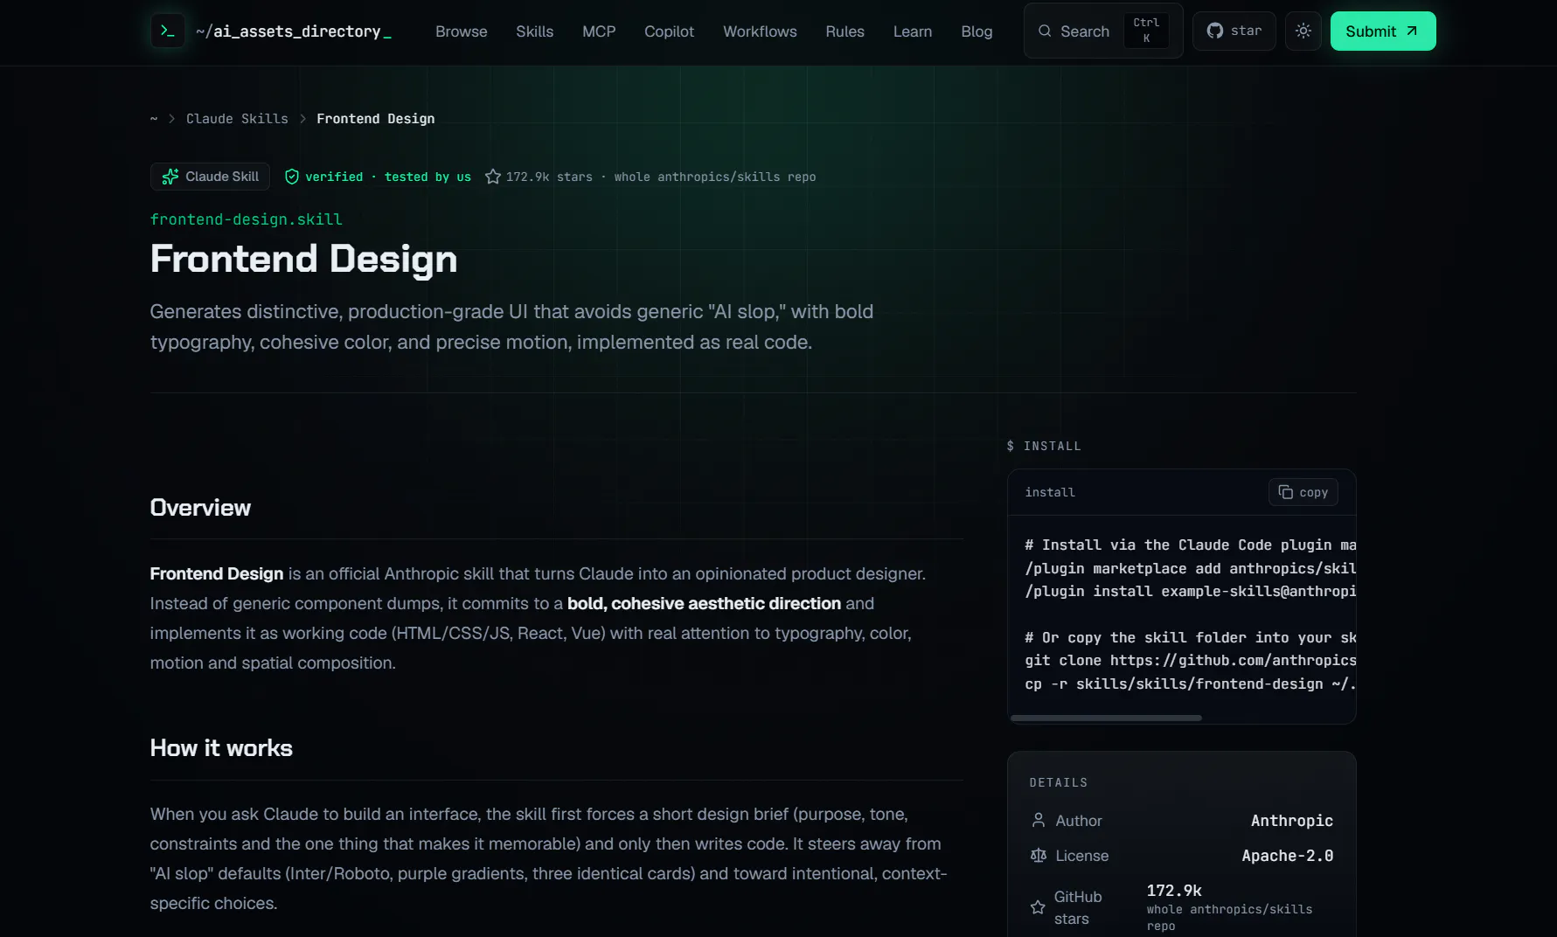Click the sparkle icon on Claude Skill badge
1557x937 pixels.
(170, 177)
